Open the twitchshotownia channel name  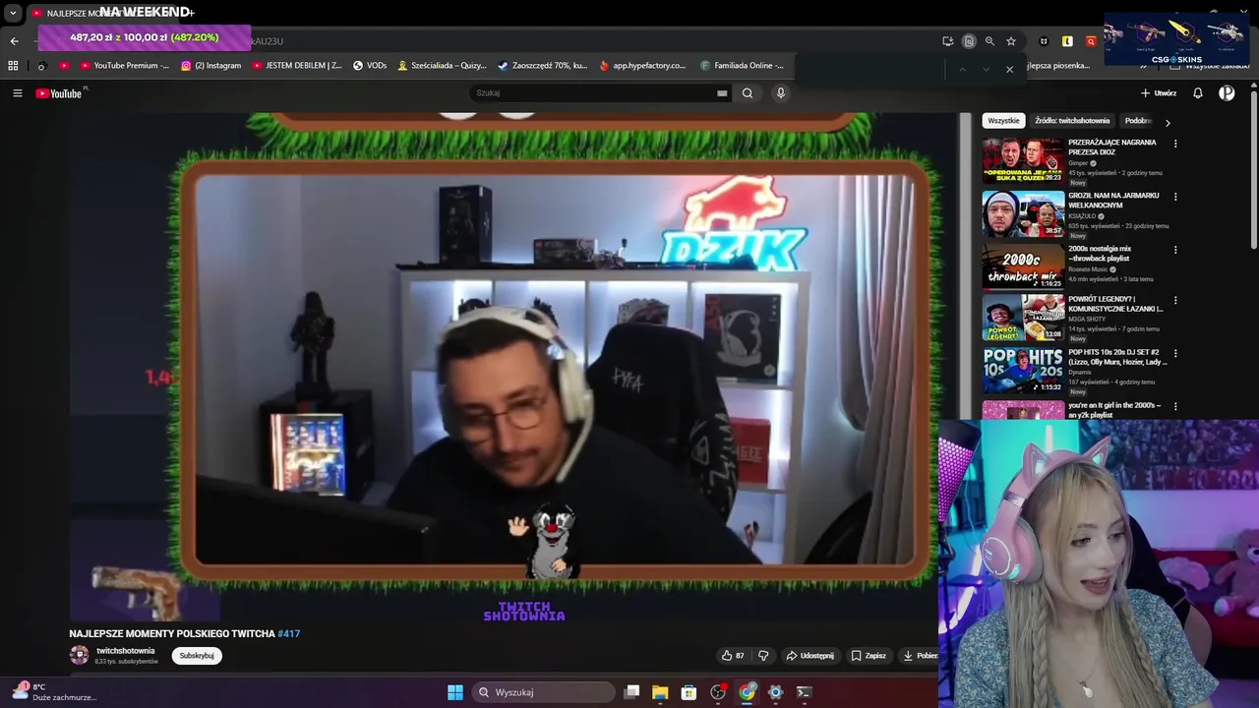pos(125,651)
